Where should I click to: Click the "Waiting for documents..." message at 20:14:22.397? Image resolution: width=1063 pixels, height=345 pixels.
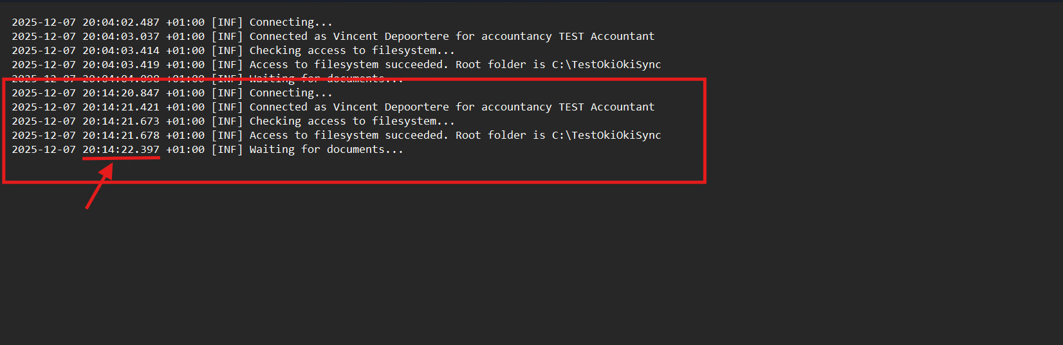click(326, 150)
